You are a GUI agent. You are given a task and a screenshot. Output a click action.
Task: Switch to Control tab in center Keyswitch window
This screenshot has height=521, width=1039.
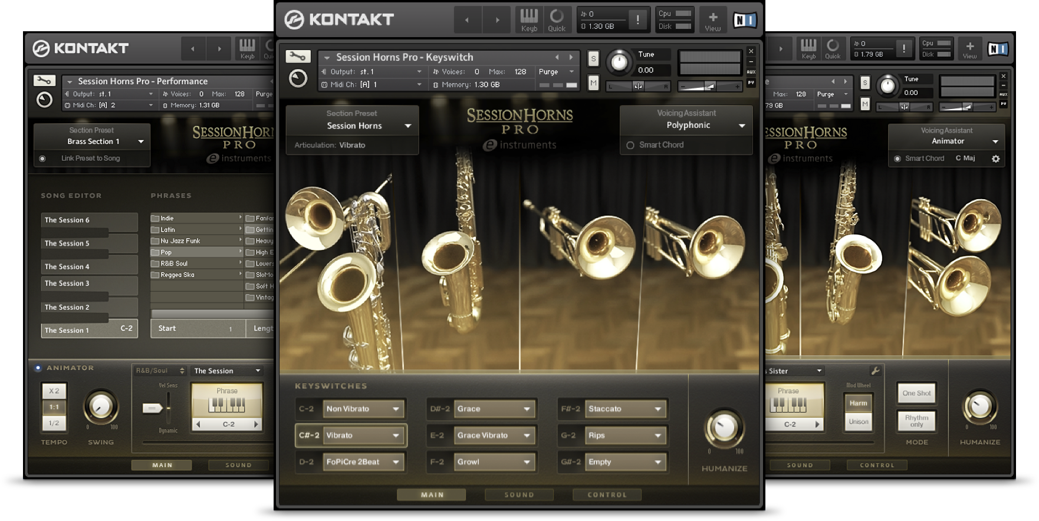pyautogui.click(x=607, y=495)
